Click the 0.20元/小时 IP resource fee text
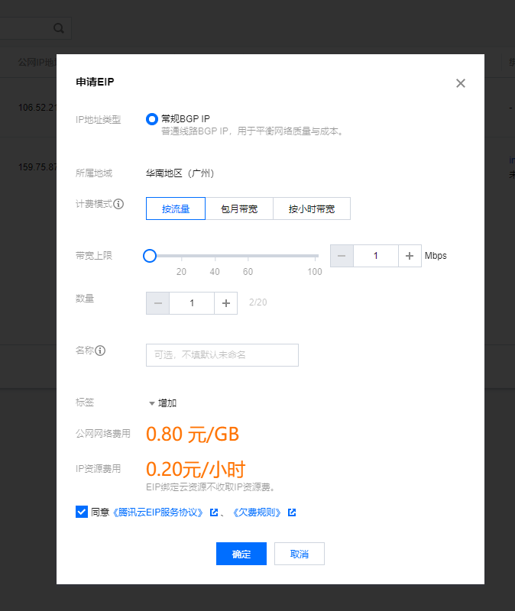The width and height of the screenshot is (515, 611). (x=196, y=469)
